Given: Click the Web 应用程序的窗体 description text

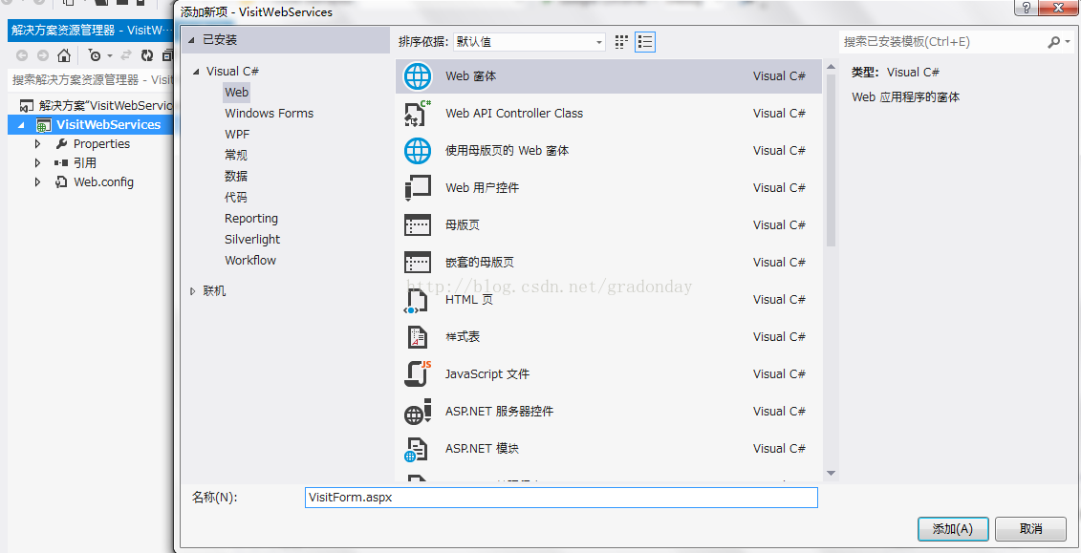Looking at the screenshot, I should click(x=906, y=97).
